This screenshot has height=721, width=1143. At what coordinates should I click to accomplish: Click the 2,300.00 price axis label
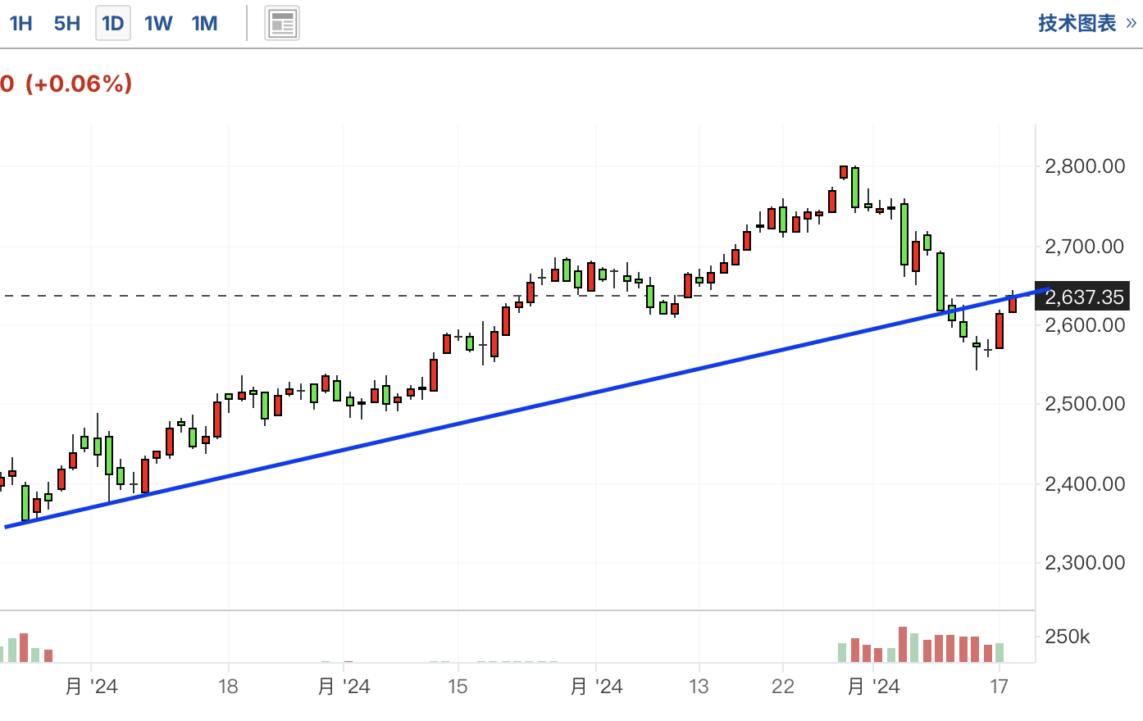(1084, 563)
